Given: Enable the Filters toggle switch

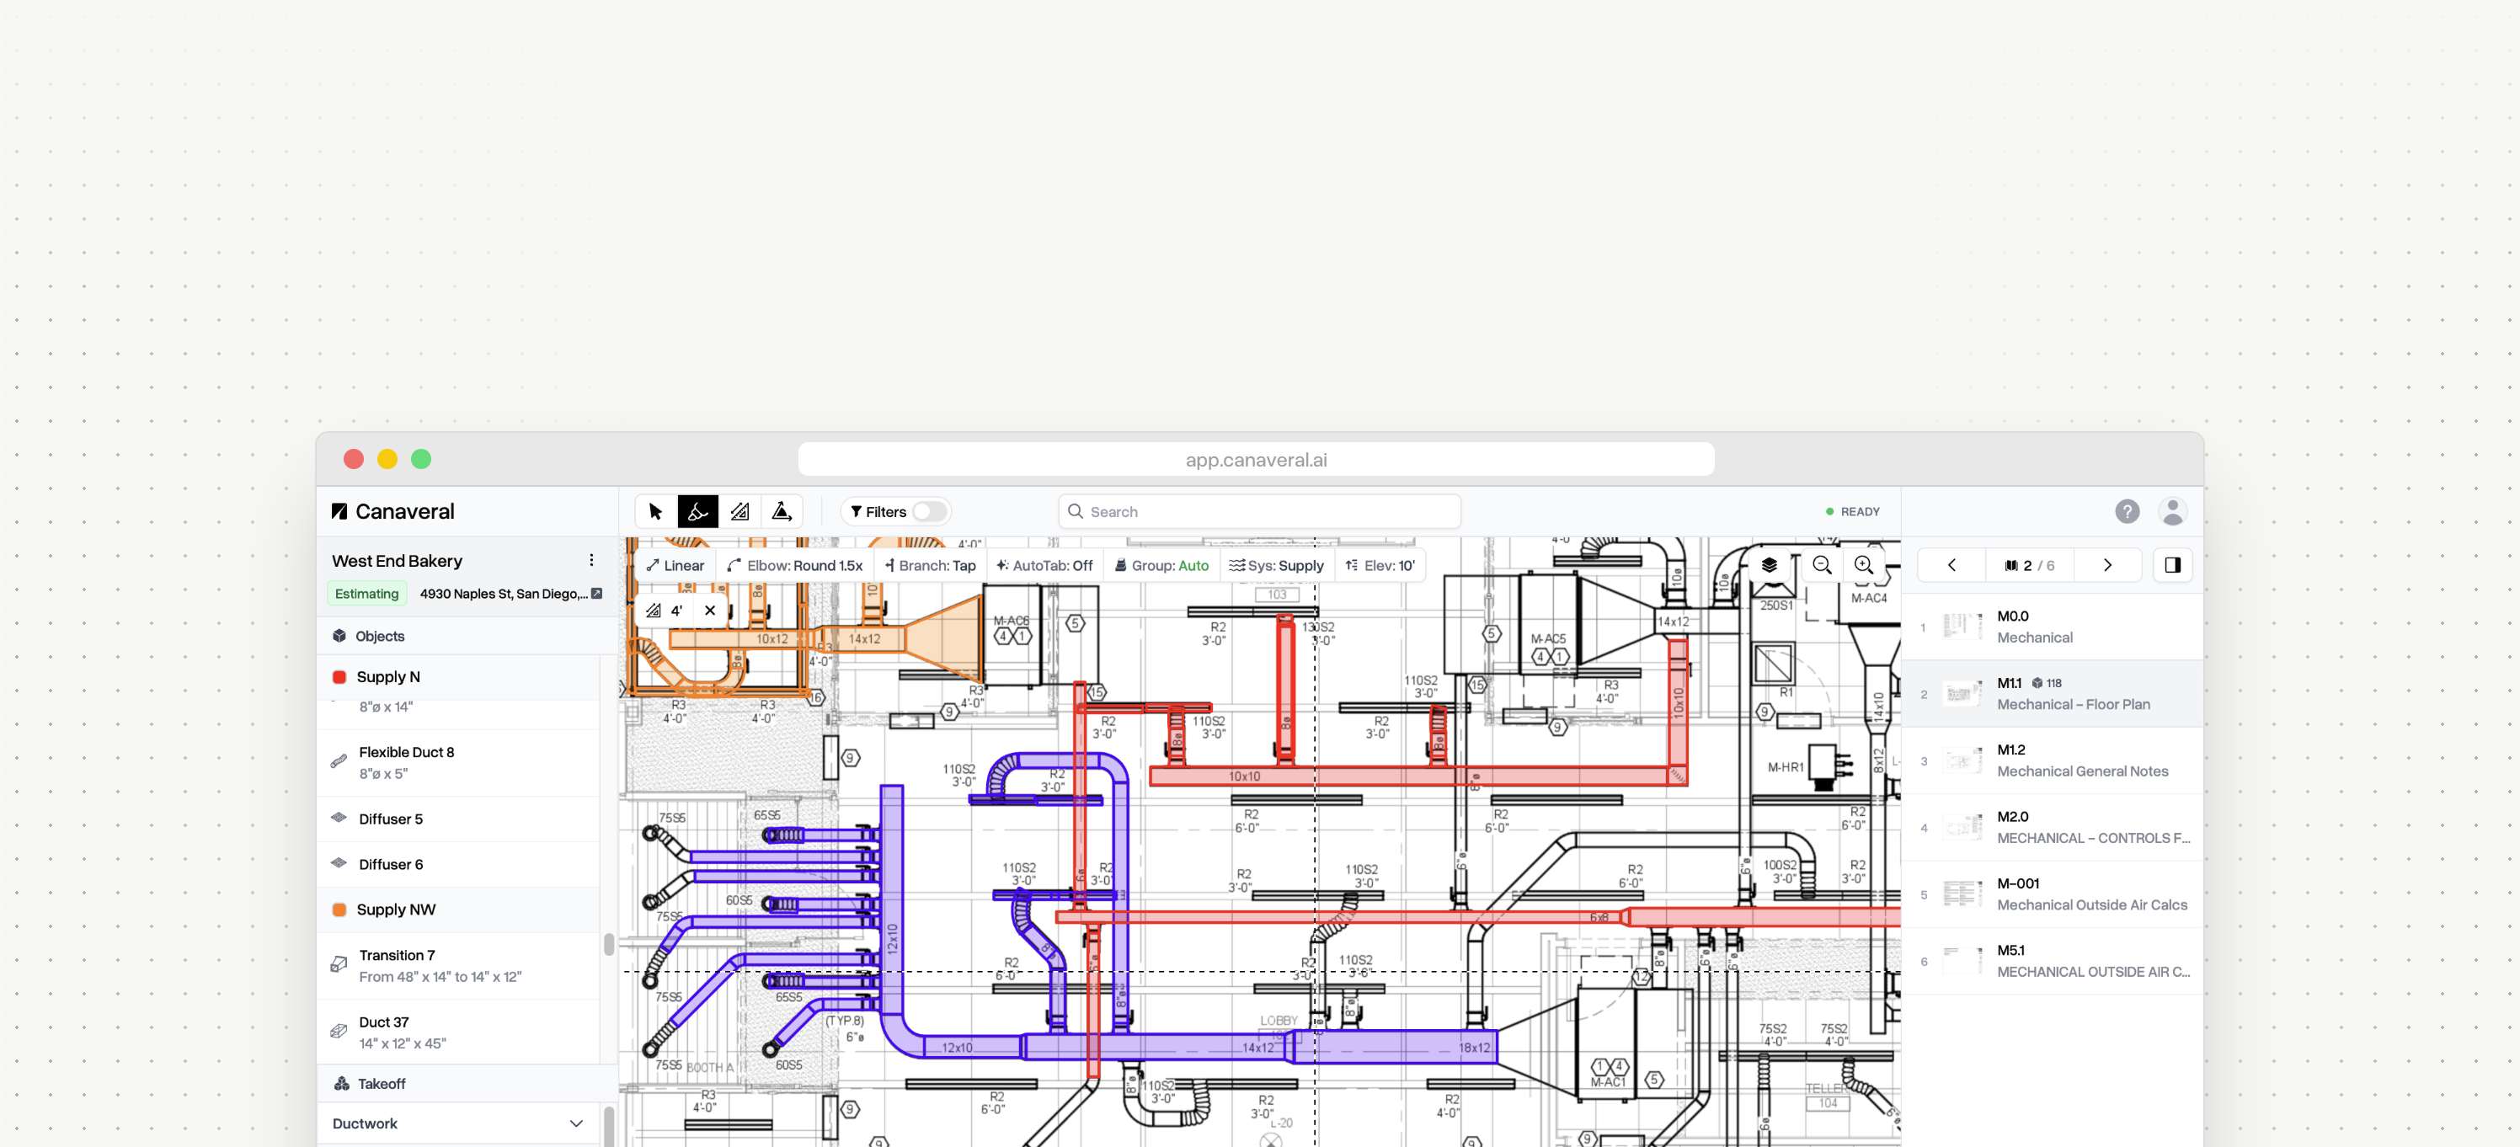Looking at the screenshot, I should [928, 511].
